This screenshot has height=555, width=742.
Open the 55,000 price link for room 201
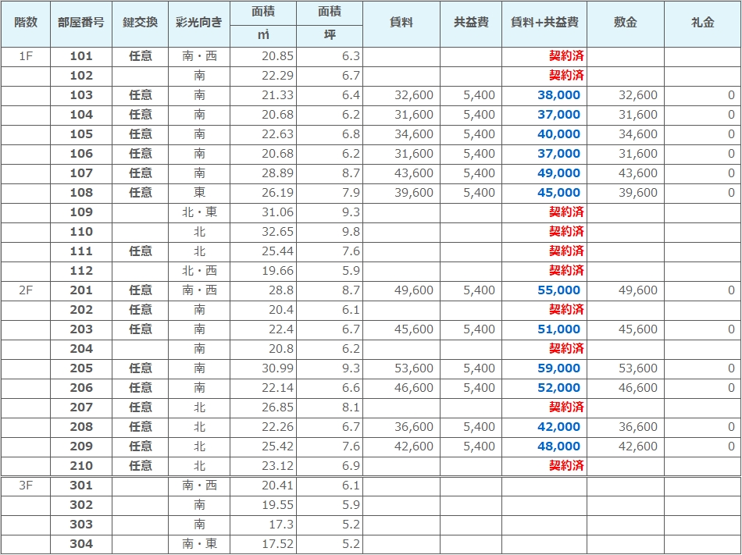coord(558,290)
